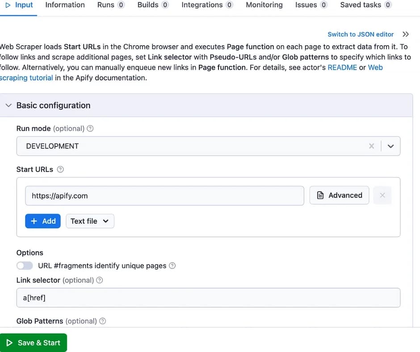The image size is (420, 352).
Task: Collapse the Basic configuration section
Action: click(8, 105)
